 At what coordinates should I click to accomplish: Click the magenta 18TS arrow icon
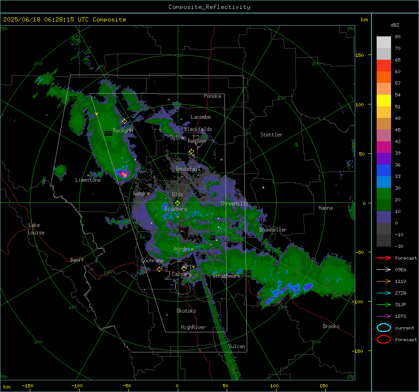coord(384,316)
